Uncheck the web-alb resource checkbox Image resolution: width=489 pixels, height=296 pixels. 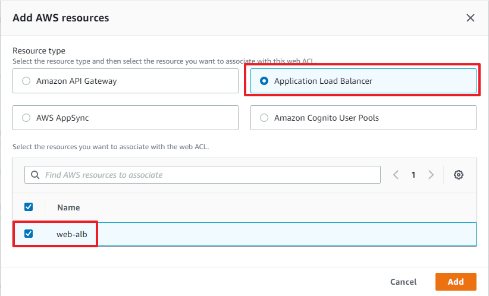click(x=29, y=234)
